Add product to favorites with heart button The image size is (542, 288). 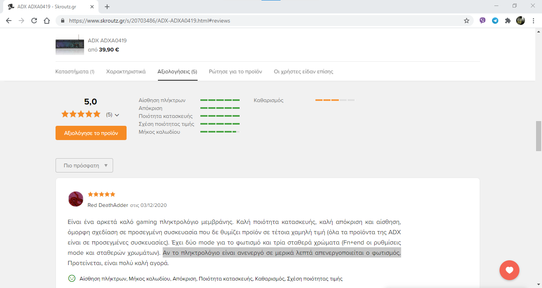click(x=509, y=270)
